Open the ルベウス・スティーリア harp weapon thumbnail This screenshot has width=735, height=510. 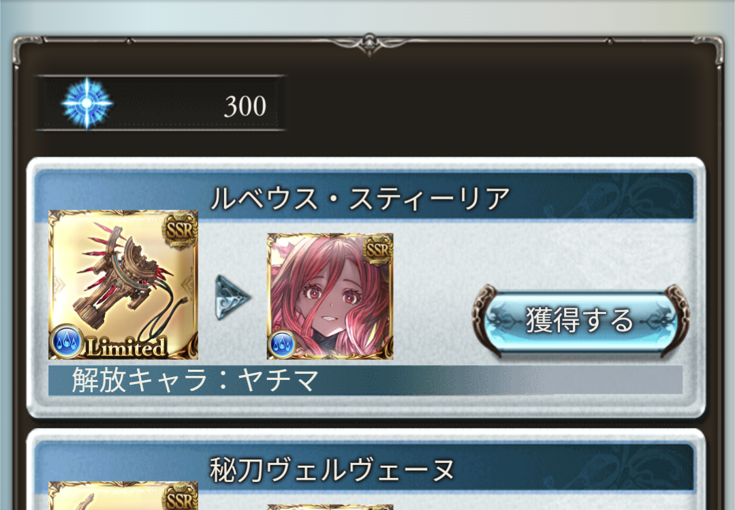(123, 285)
